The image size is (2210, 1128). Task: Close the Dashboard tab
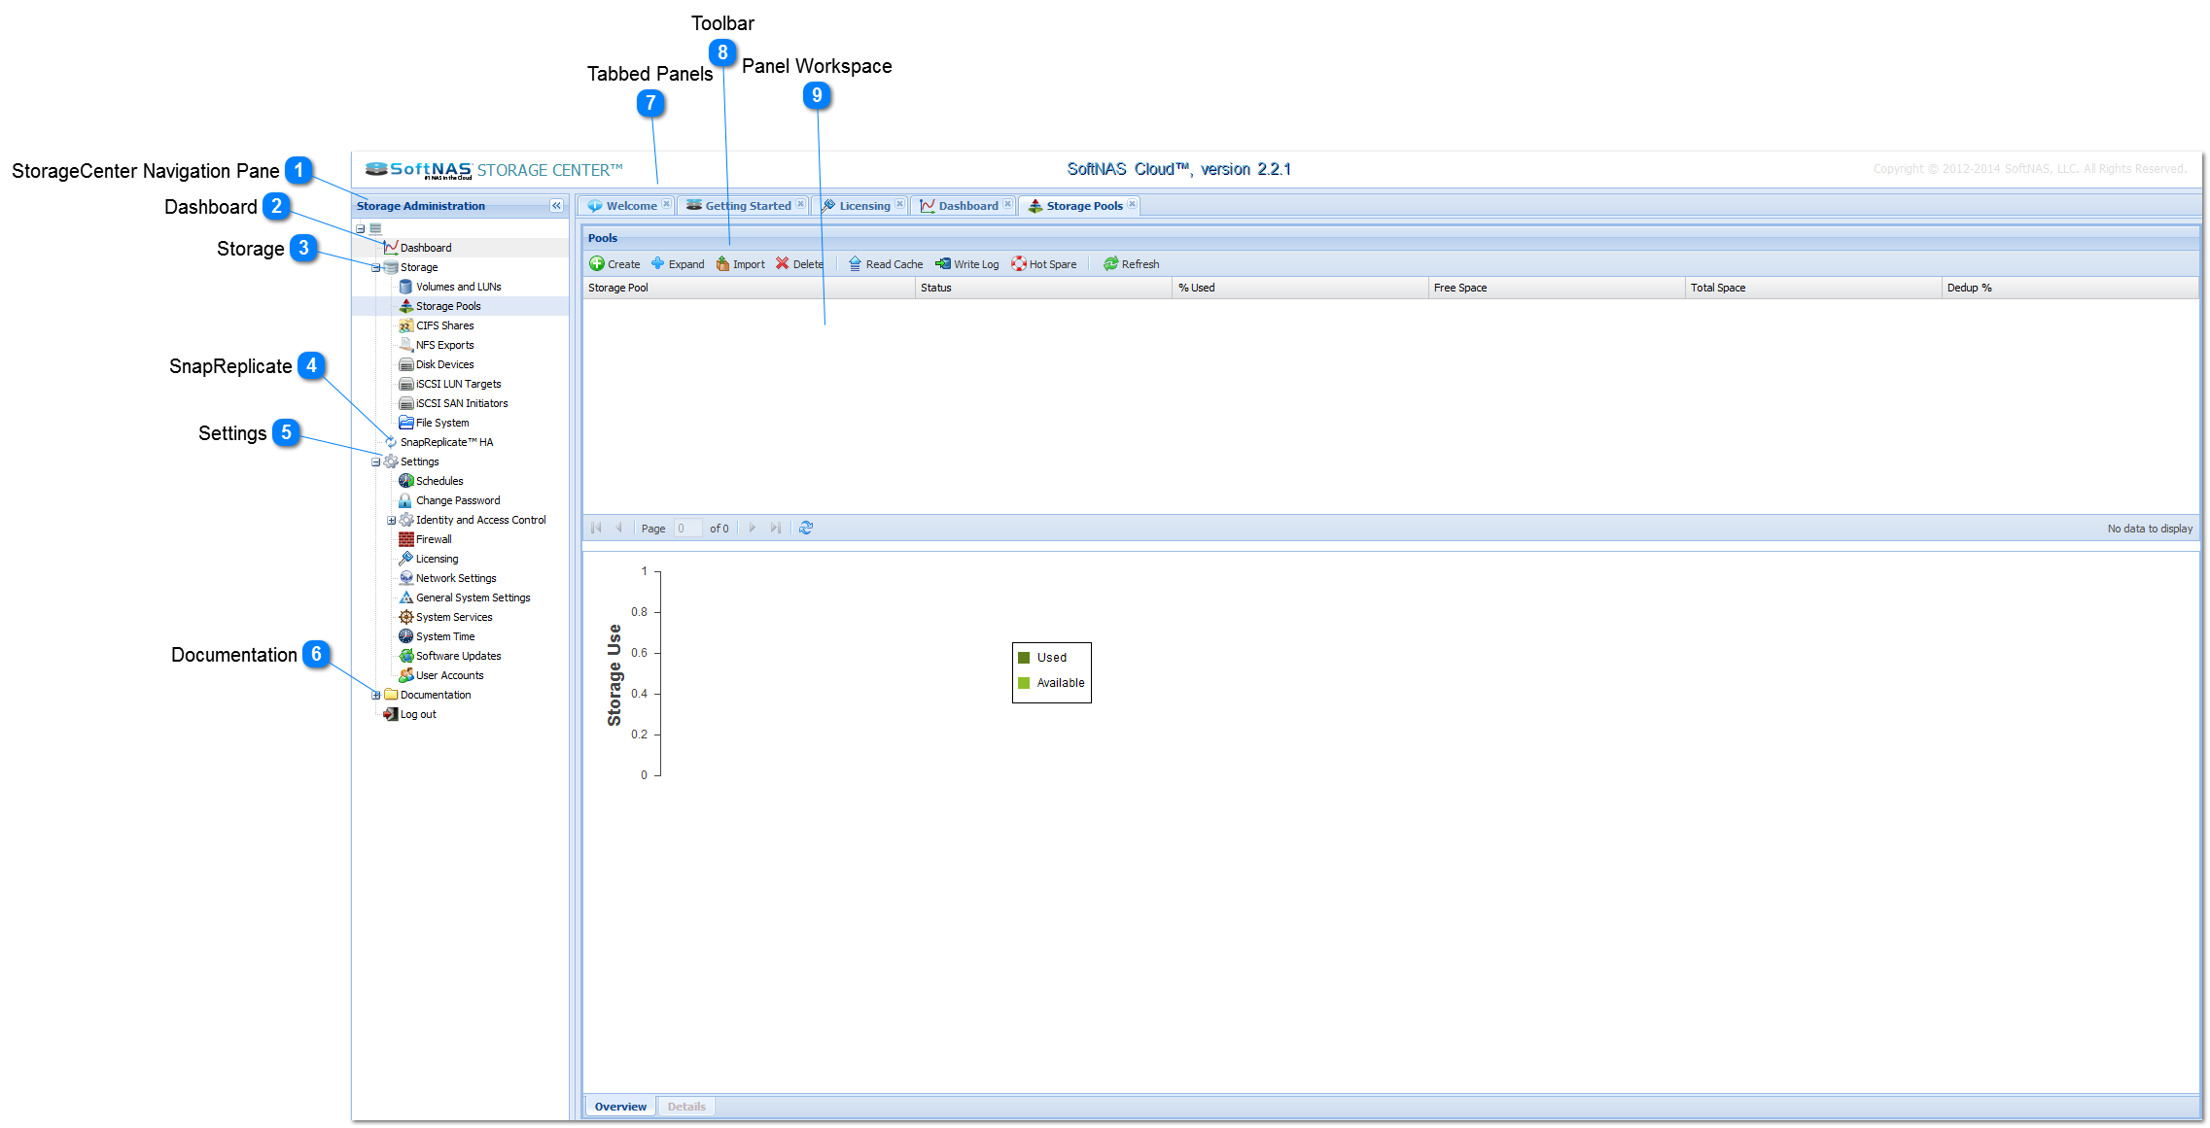[1007, 204]
